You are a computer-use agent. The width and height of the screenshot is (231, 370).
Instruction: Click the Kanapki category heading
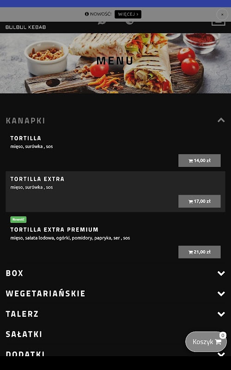25,121
